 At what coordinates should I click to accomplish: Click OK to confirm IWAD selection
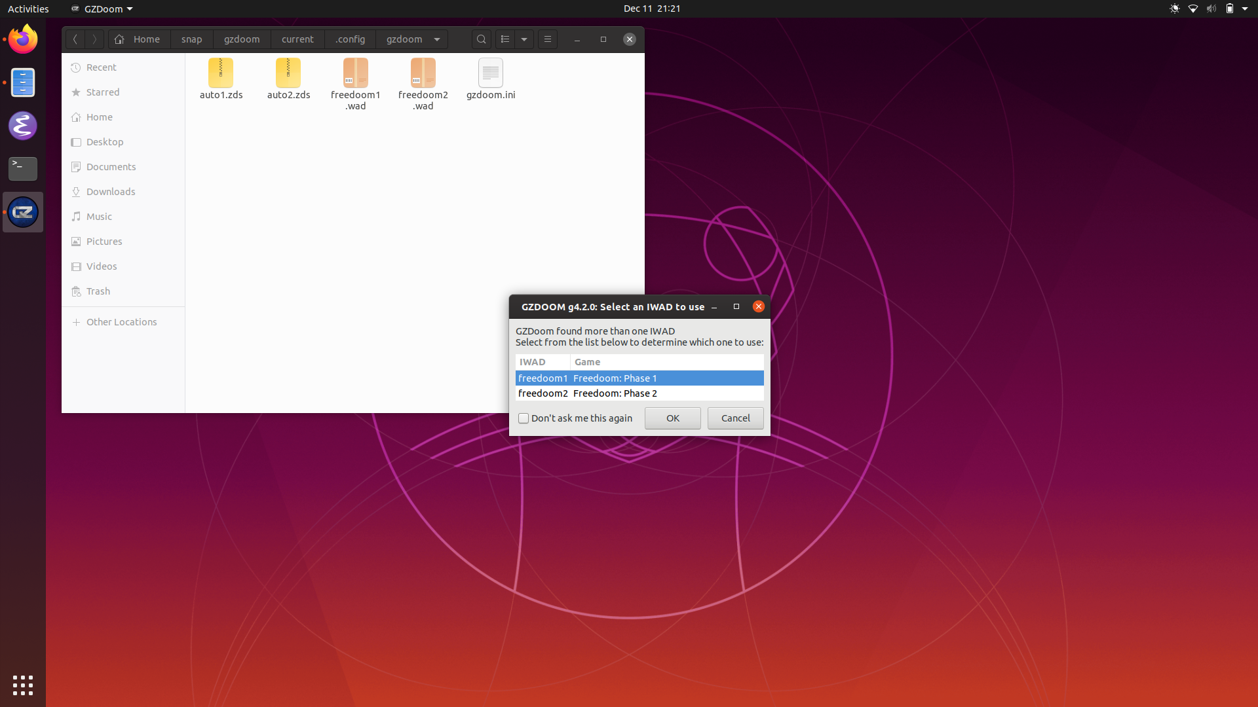click(673, 418)
